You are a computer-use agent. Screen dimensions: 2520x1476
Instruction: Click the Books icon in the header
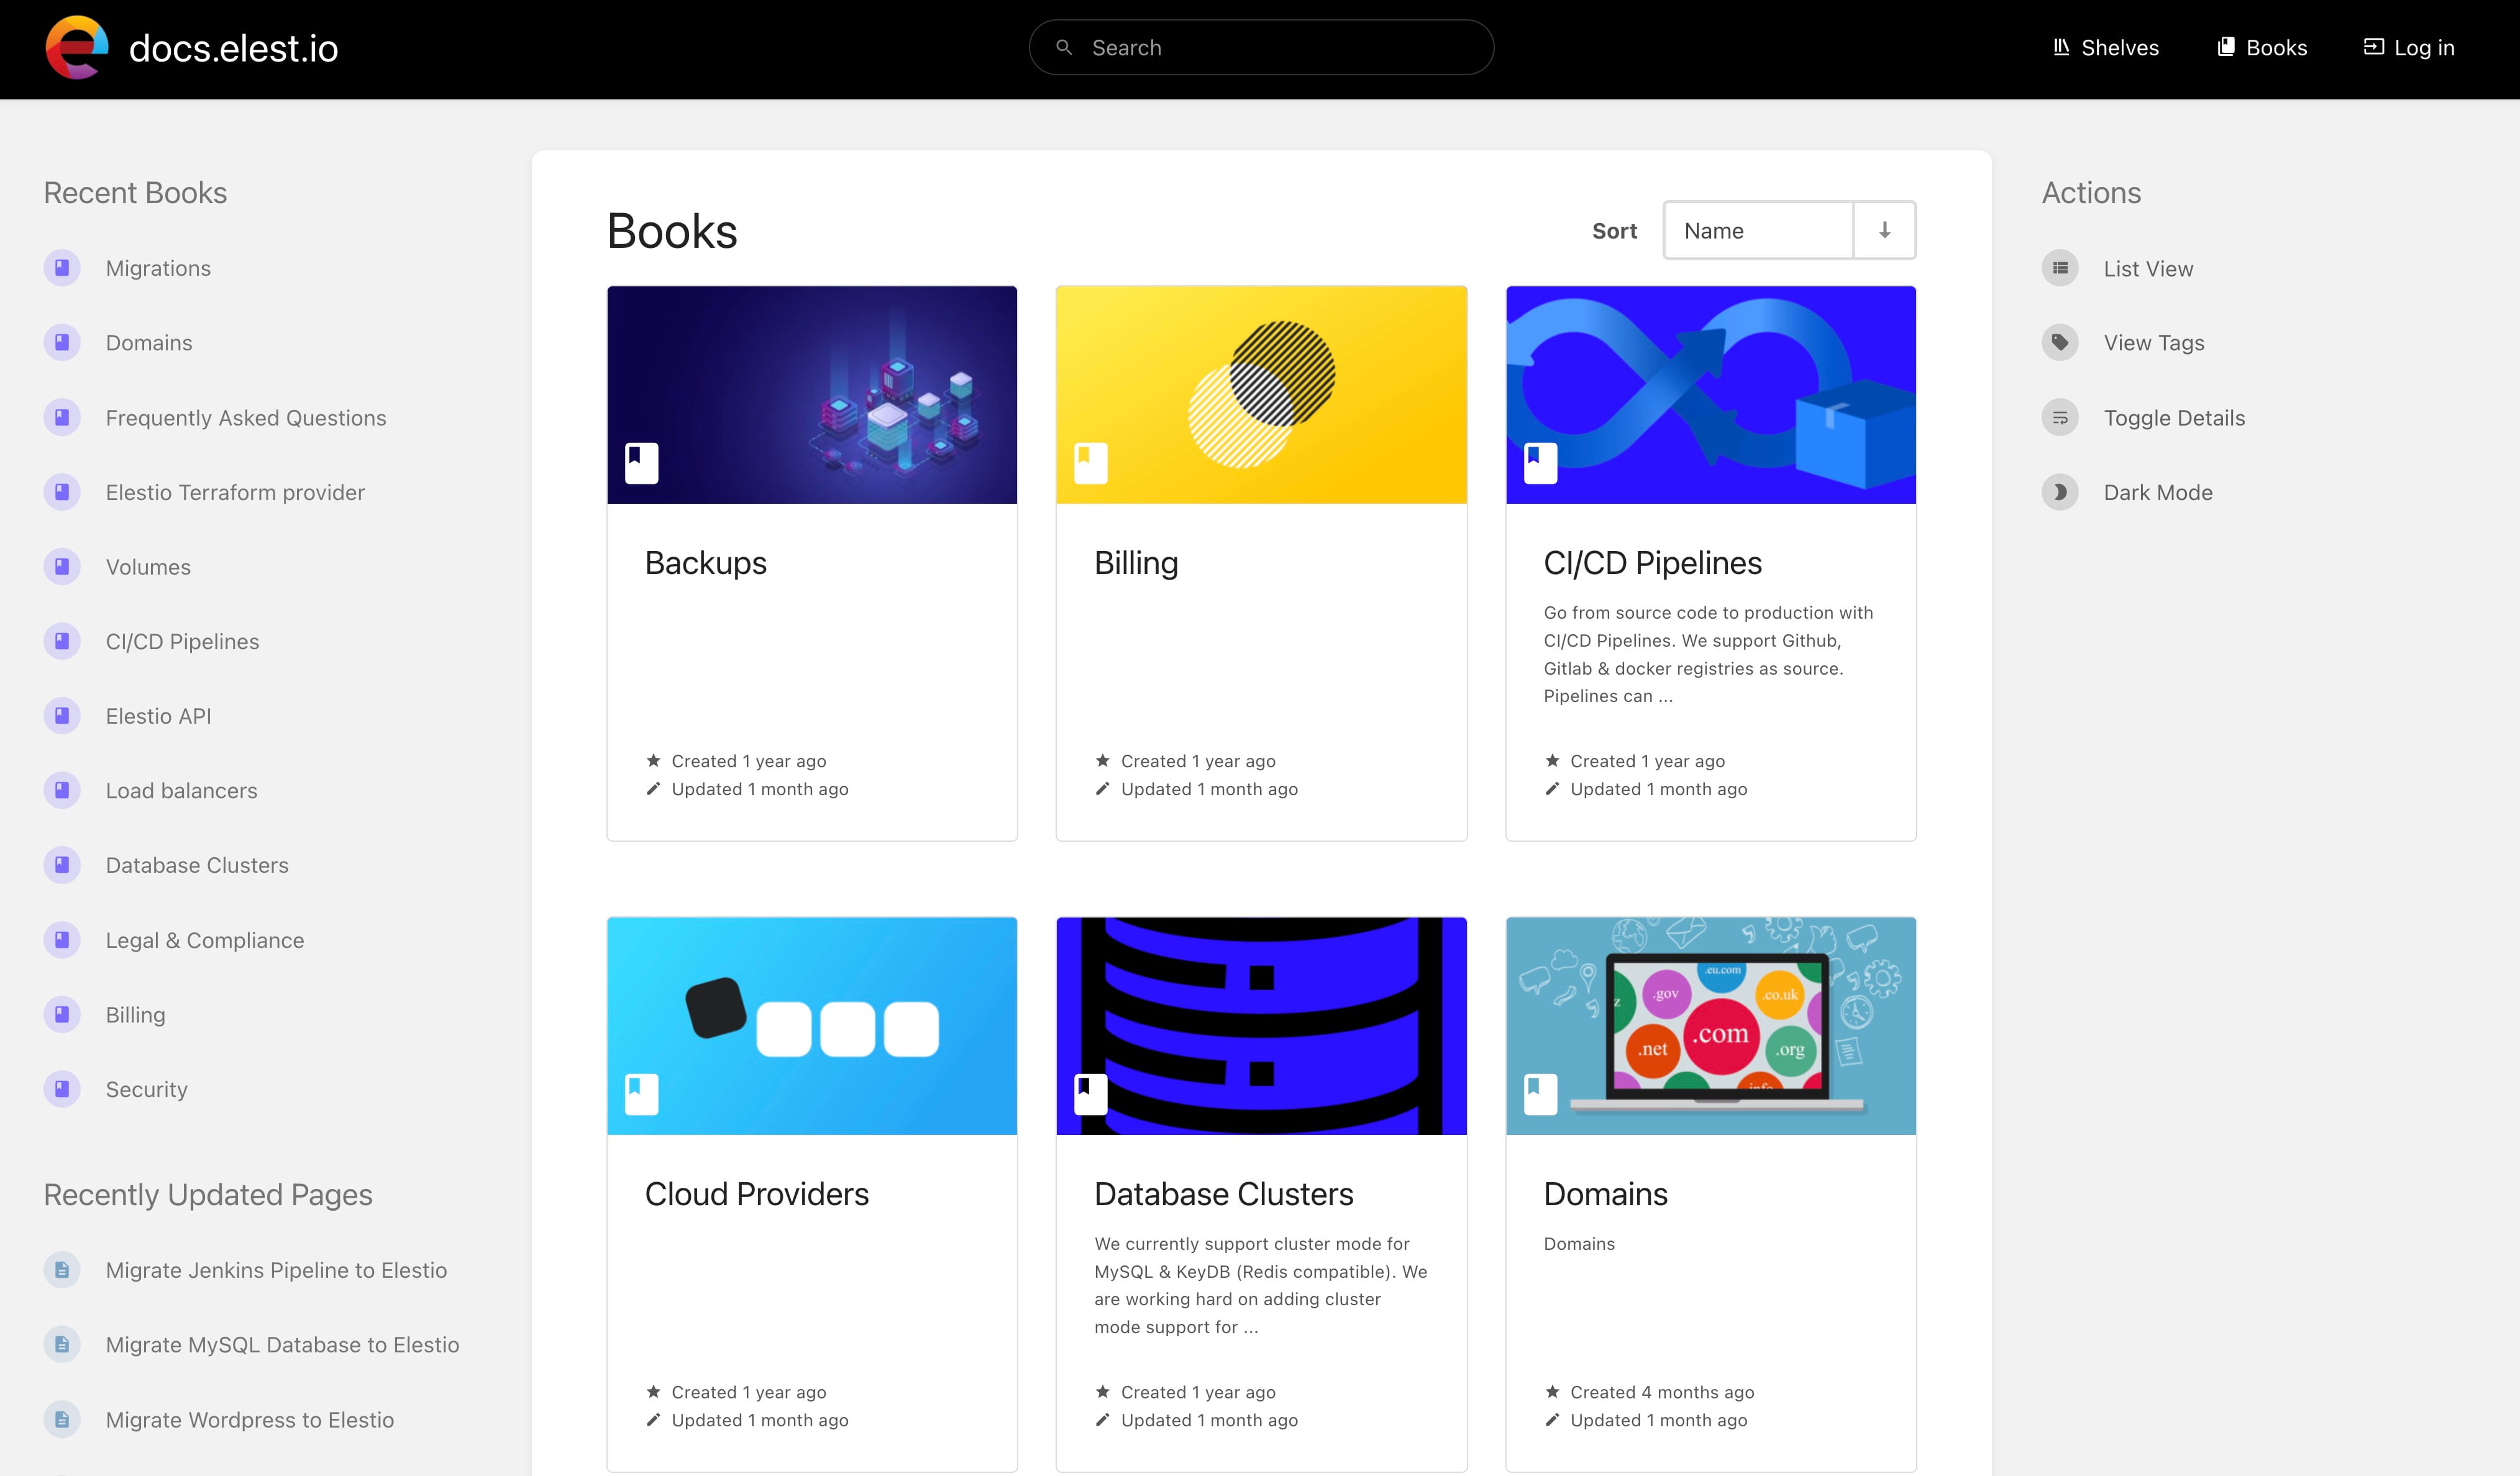2226,47
